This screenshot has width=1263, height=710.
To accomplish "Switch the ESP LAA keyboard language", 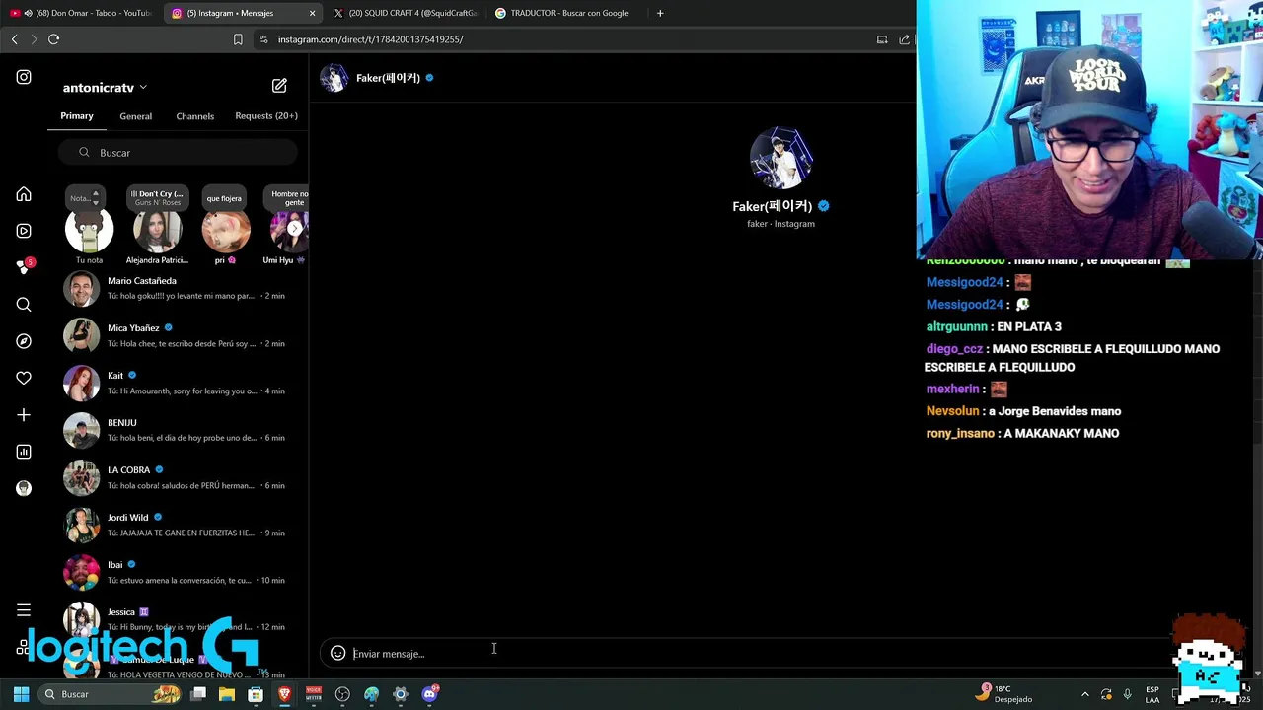I will (x=1152, y=694).
